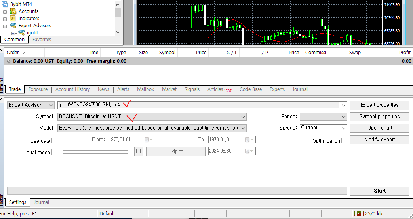413x219 pixels.
Task: Enable the Visual mode checkbox
Action: pyautogui.click(x=55, y=152)
